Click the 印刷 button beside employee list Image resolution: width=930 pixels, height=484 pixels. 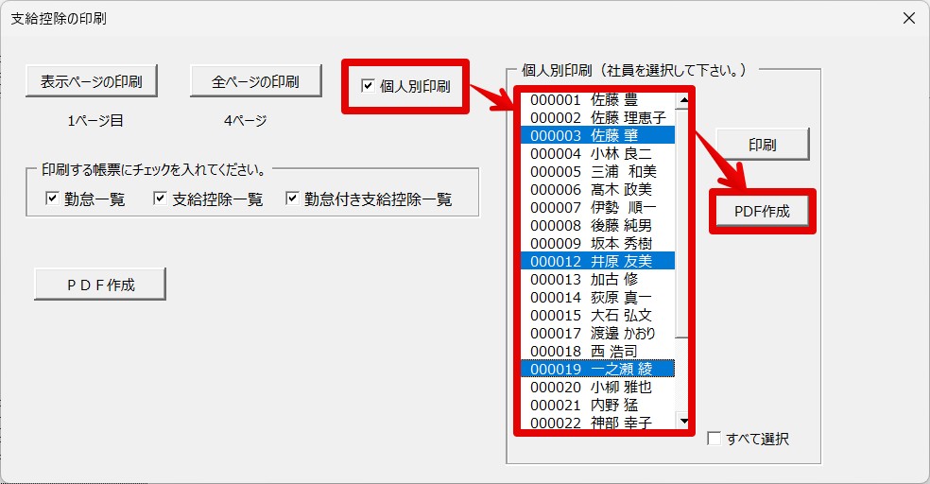pos(763,144)
